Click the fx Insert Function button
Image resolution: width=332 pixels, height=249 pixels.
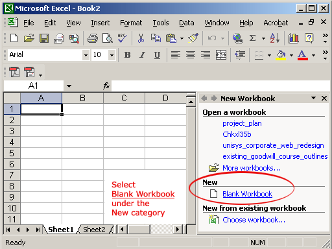pyautogui.click(x=106, y=86)
